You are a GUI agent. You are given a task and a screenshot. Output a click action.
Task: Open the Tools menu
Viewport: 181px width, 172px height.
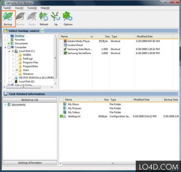coord(32,8)
